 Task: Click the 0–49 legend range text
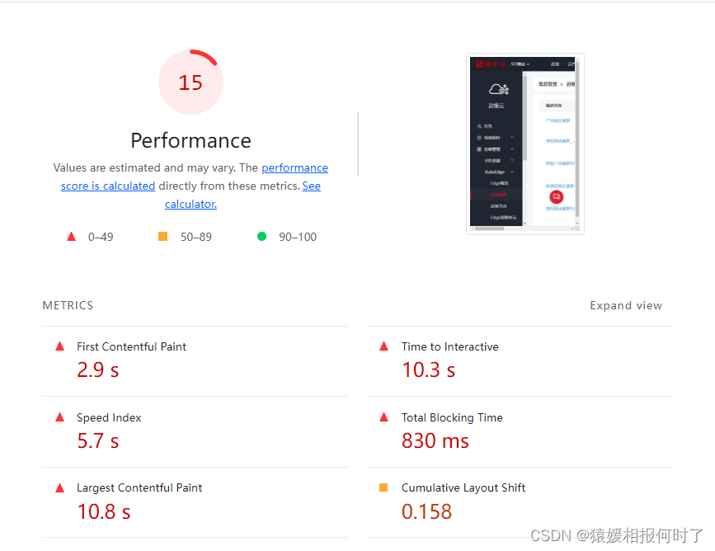coord(101,237)
